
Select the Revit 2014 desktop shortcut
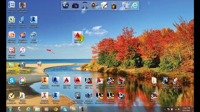pyautogui.click(x=56, y=82)
